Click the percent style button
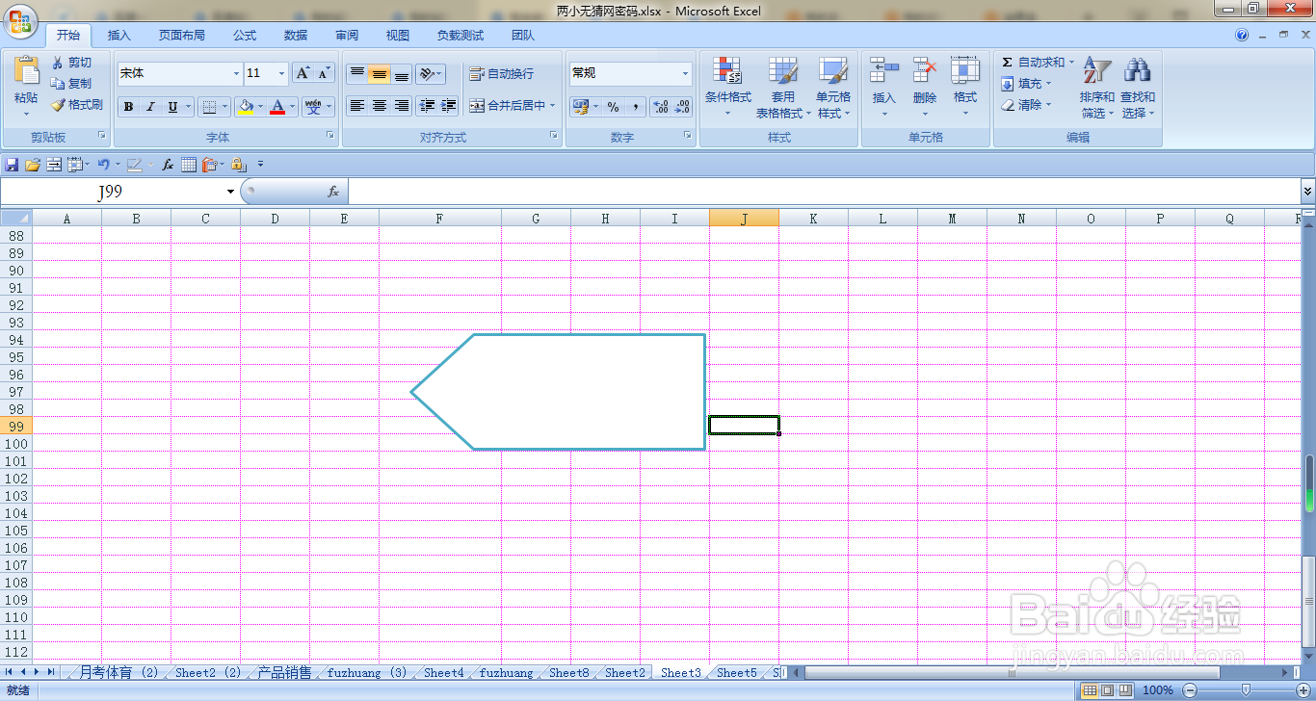 613,107
